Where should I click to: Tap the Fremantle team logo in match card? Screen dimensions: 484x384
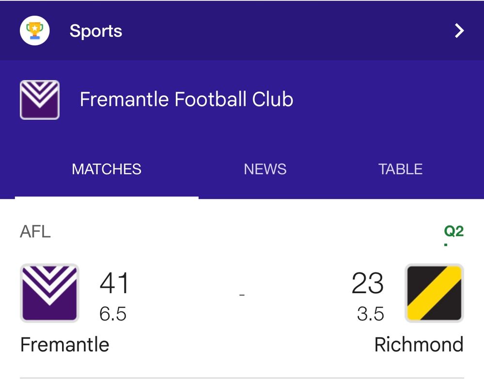tap(49, 293)
